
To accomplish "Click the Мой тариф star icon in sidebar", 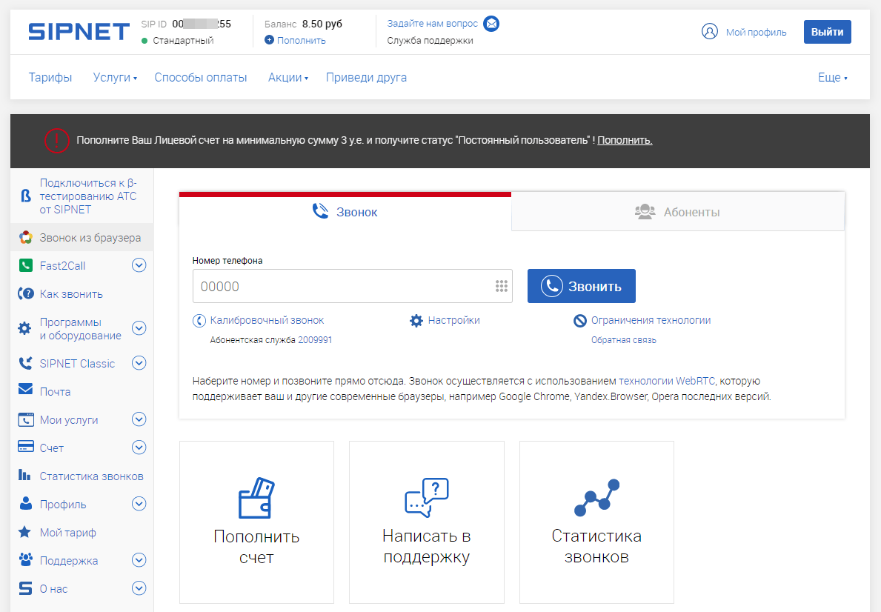I will click(24, 532).
